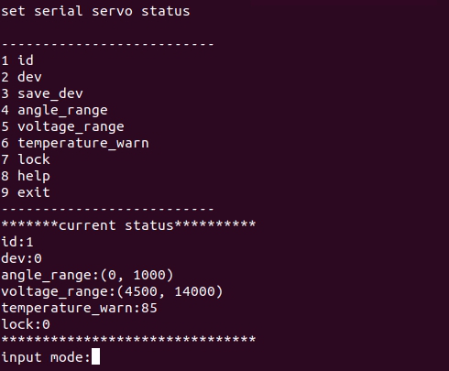Click the dashed separator above '1 id'
449x371 pixels.
[x=107, y=44]
